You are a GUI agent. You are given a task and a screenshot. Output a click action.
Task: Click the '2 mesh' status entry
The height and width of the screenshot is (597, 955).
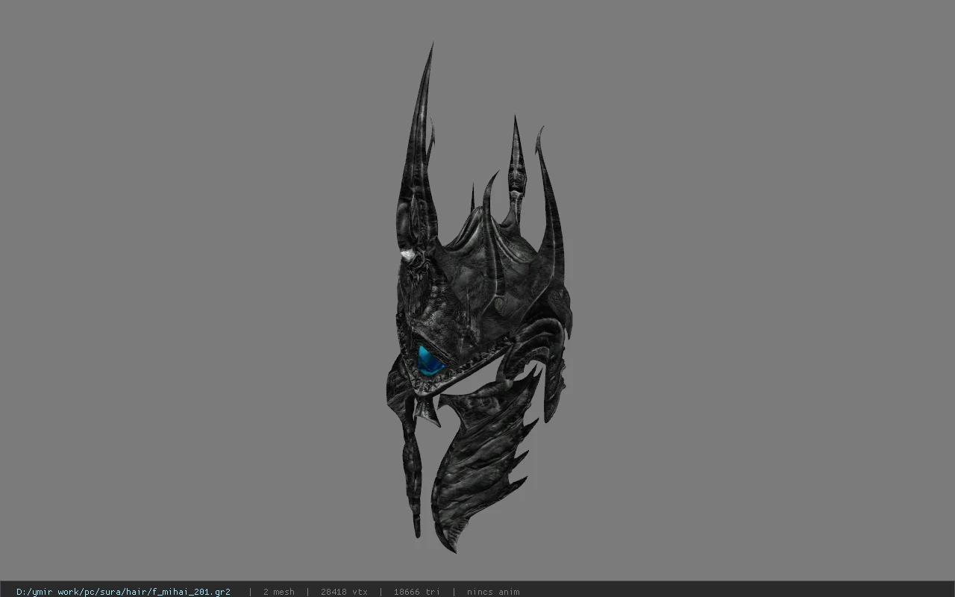pos(278,592)
